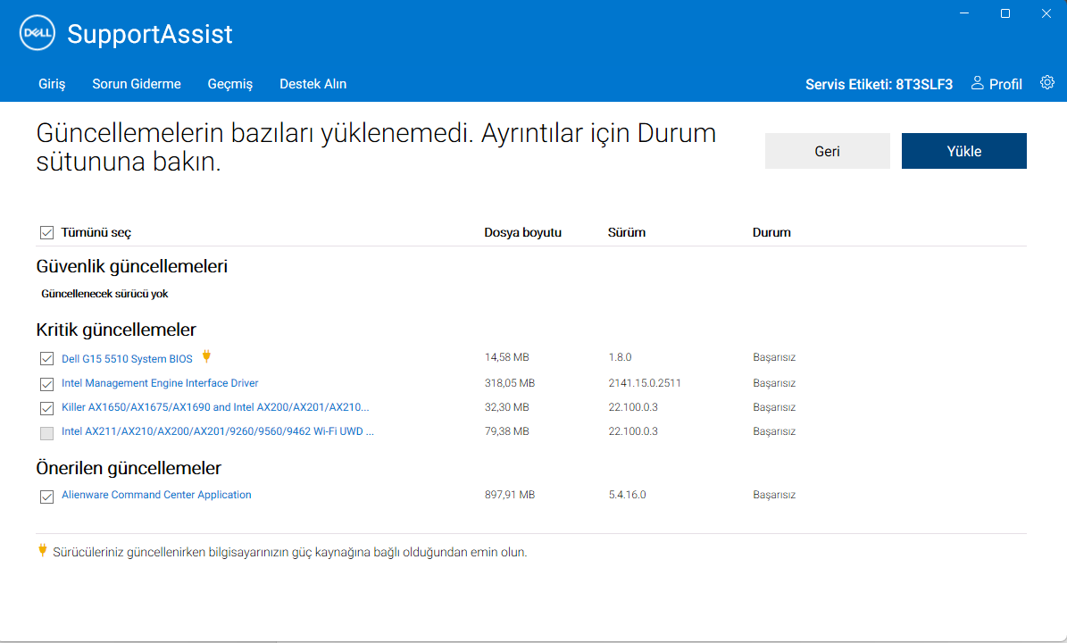Navigate to Destek Alın
The width and height of the screenshot is (1067, 643).
(313, 83)
